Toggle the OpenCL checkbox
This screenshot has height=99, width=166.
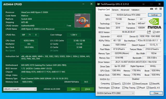(112, 84)
